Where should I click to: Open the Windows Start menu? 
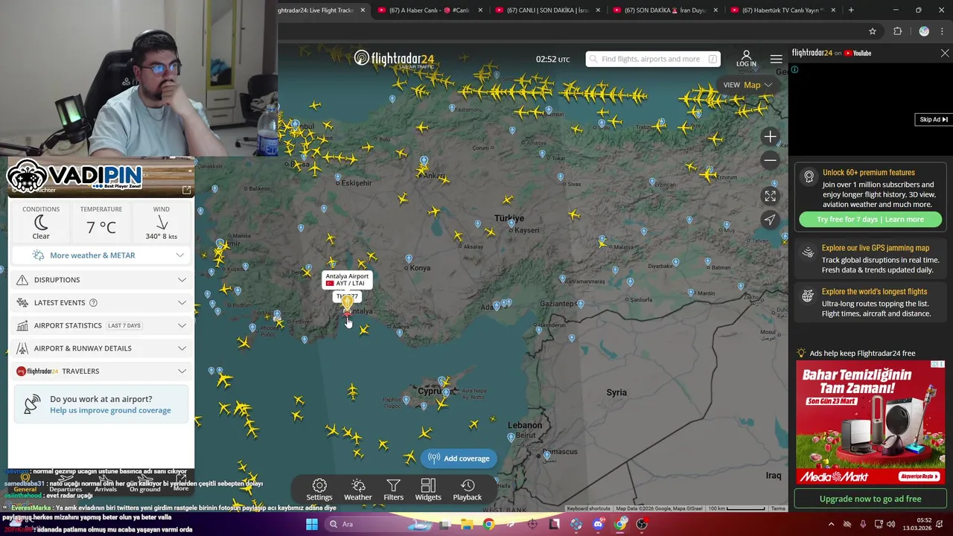311,524
